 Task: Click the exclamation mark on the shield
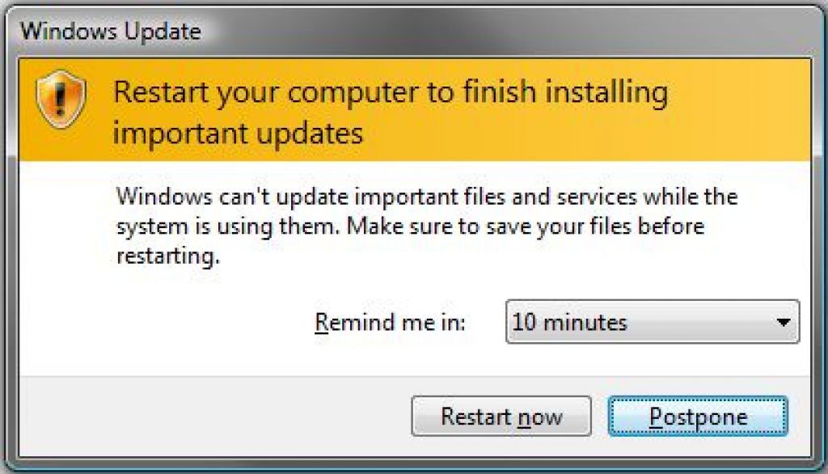click(61, 97)
